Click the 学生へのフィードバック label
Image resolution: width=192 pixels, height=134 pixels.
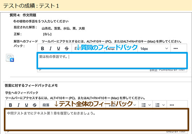pos(22,93)
